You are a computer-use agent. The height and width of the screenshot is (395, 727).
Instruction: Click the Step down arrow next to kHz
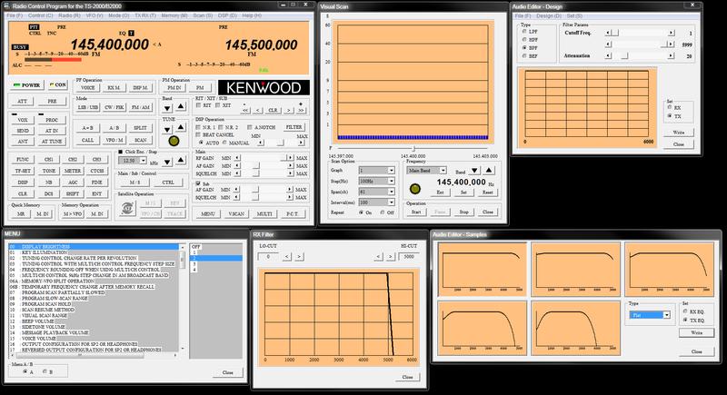click(x=167, y=162)
